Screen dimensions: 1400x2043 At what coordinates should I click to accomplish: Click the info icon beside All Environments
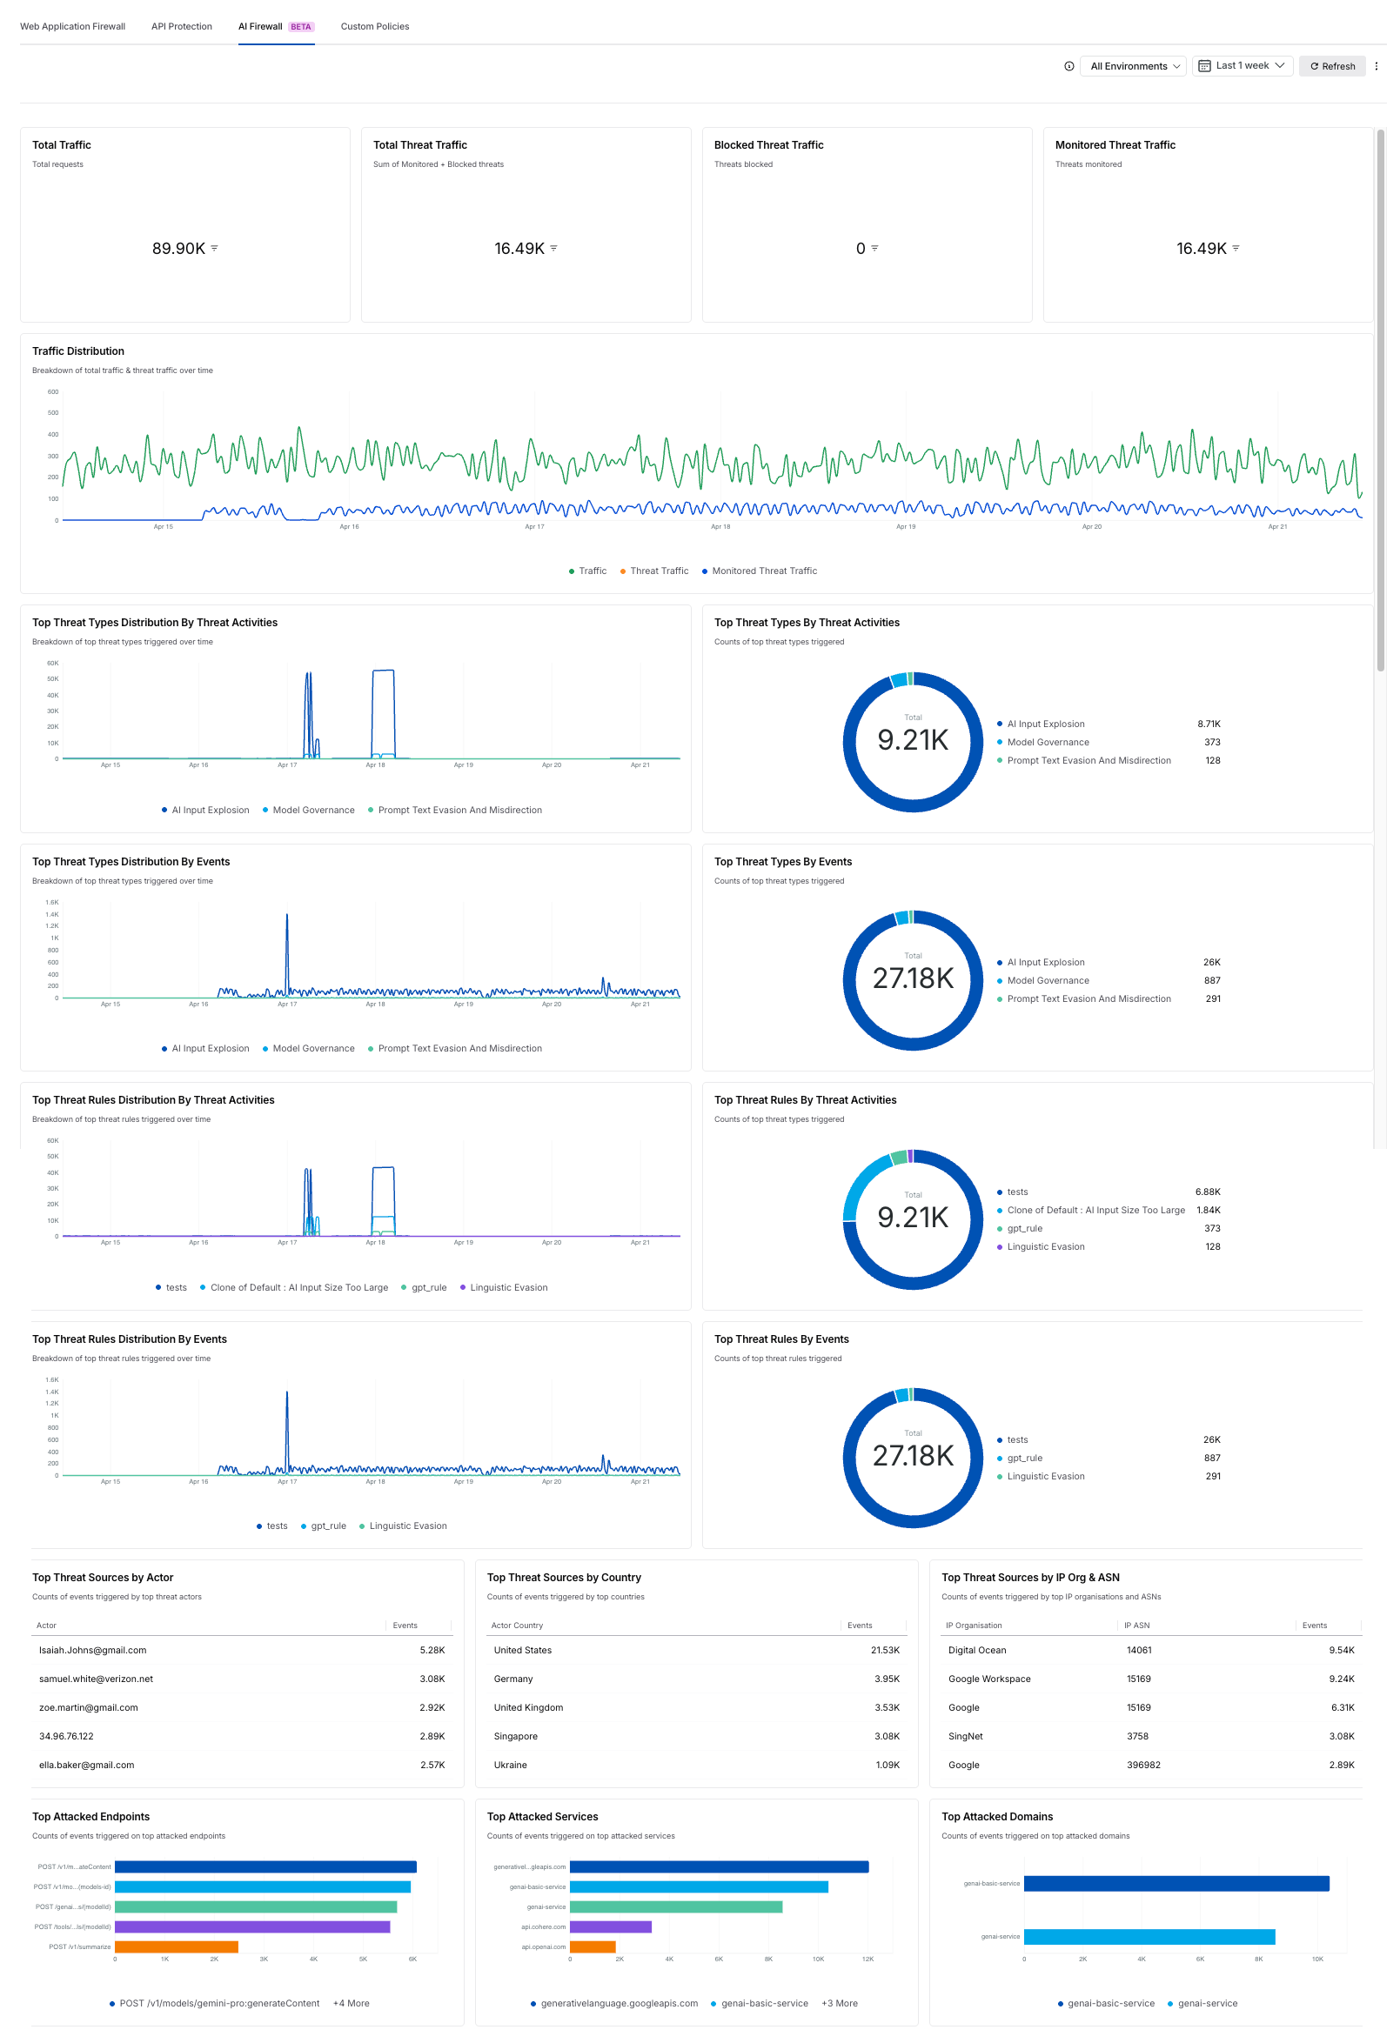pos(1069,67)
